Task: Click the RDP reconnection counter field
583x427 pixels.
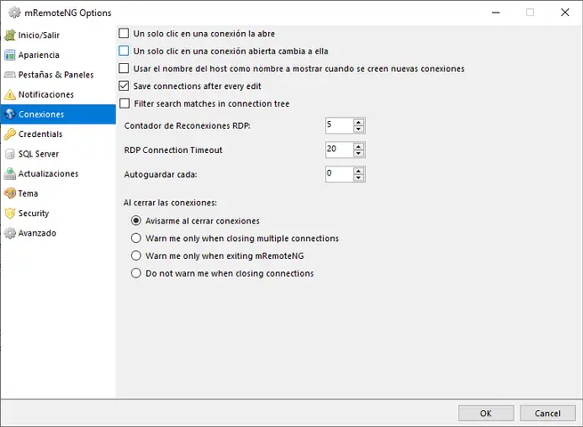Action: pos(339,125)
